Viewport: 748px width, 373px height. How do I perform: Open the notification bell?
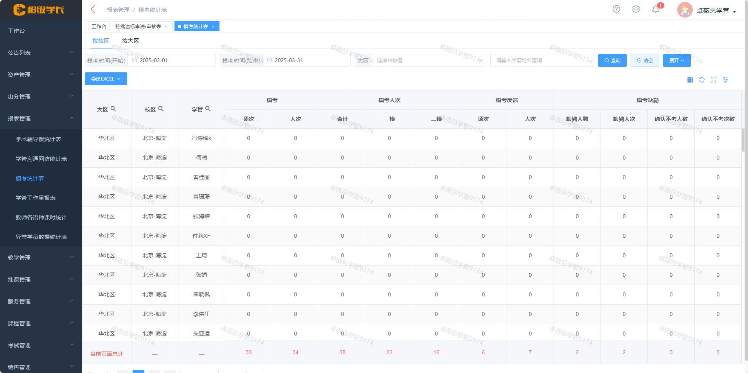(x=656, y=9)
